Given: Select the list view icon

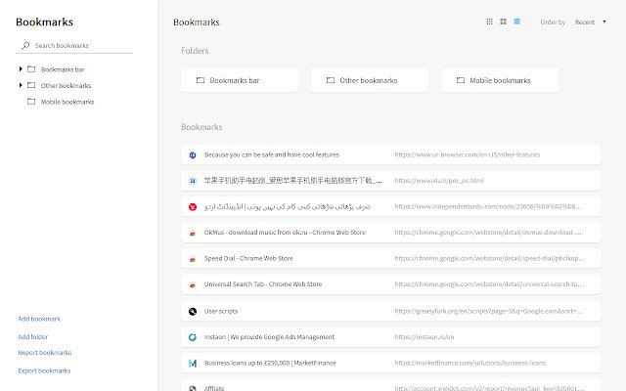Looking at the screenshot, I should (516, 22).
